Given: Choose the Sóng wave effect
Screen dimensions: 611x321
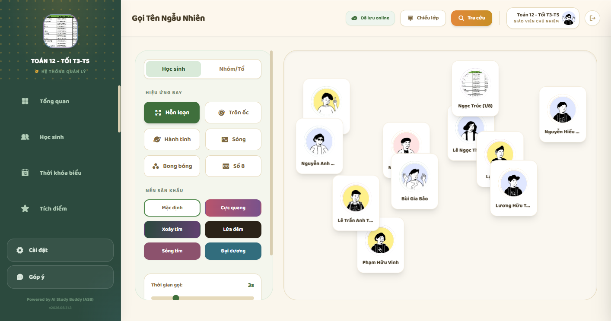Looking at the screenshot, I should point(233,139).
